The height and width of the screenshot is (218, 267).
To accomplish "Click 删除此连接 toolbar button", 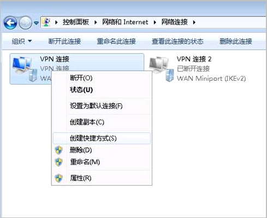I will tap(236, 42).
